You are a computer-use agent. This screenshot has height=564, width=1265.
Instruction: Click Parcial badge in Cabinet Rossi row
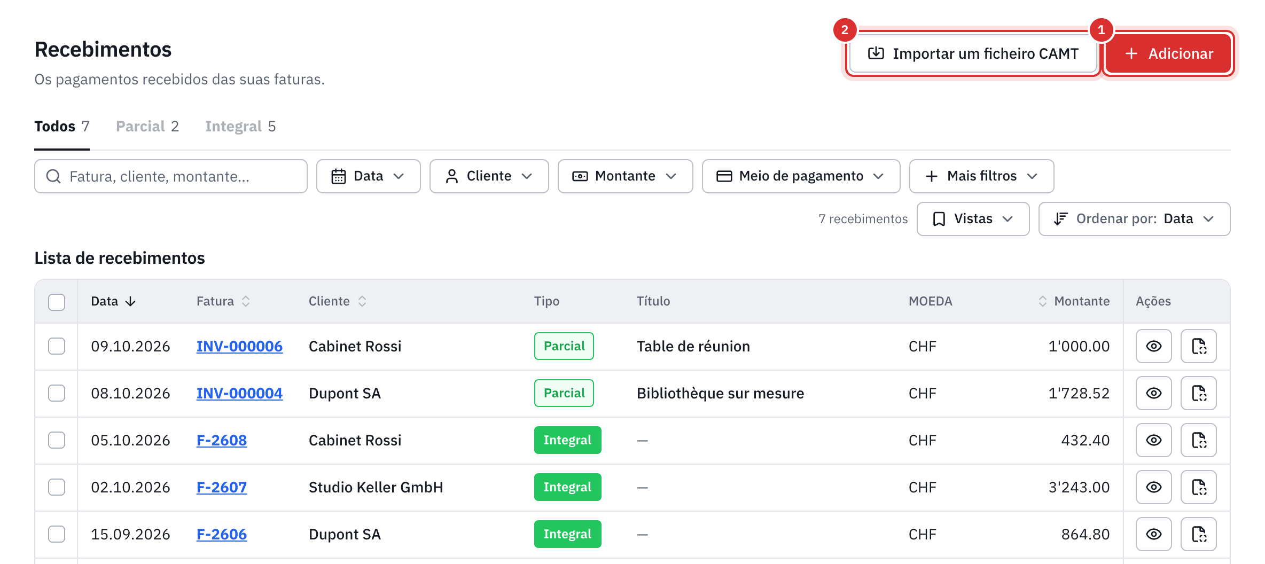pyautogui.click(x=564, y=346)
